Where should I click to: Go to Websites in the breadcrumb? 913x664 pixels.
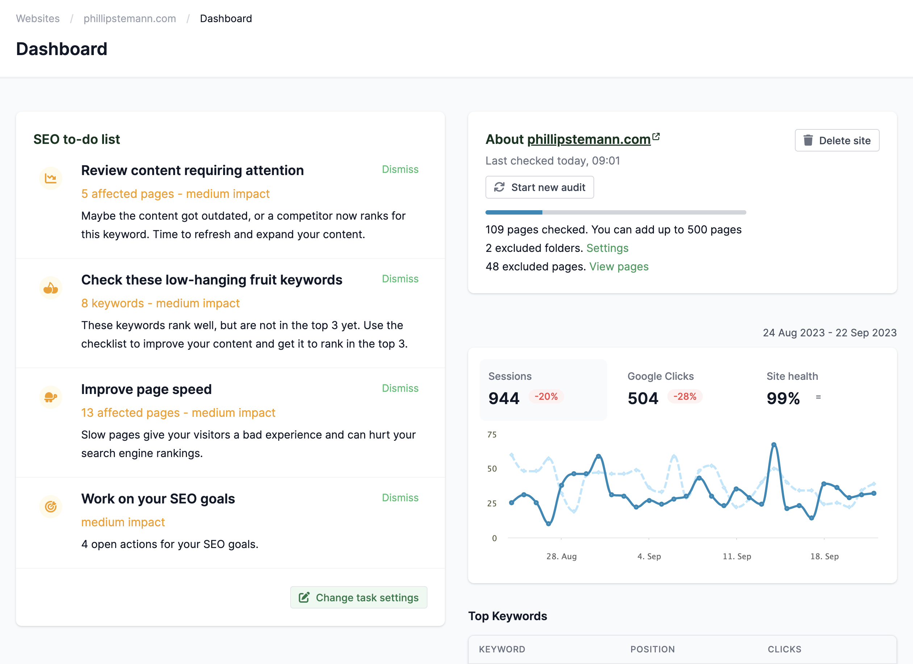click(x=37, y=18)
